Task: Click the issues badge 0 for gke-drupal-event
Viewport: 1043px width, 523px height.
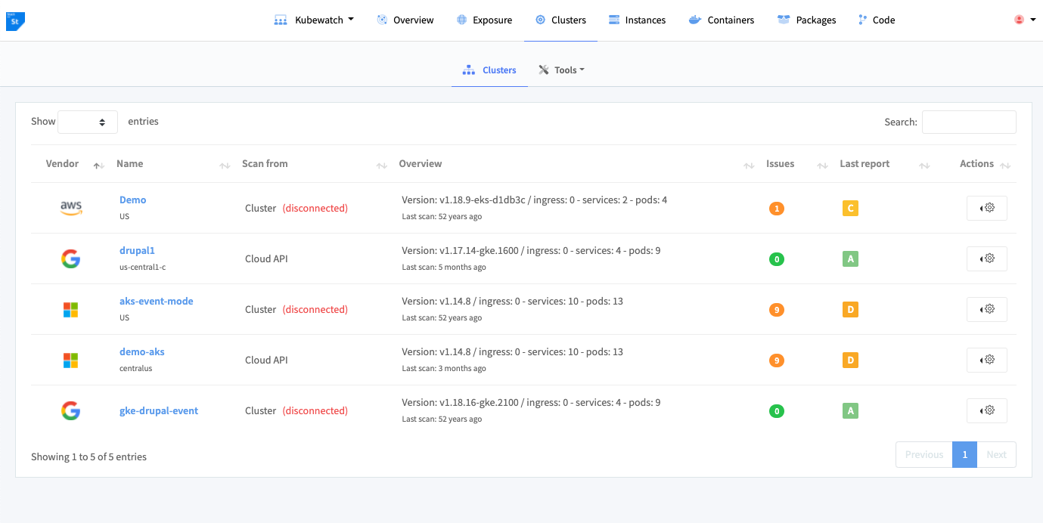Action: click(776, 411)
